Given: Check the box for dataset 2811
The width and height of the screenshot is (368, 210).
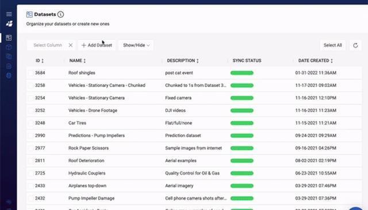Looking at the screenshot, I should (30, 161).
